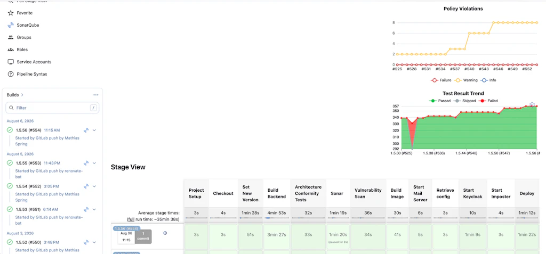Click the Start Keycloak 1min 9s cell
This screenshot has width=546, height=254.
coord(472,236)
